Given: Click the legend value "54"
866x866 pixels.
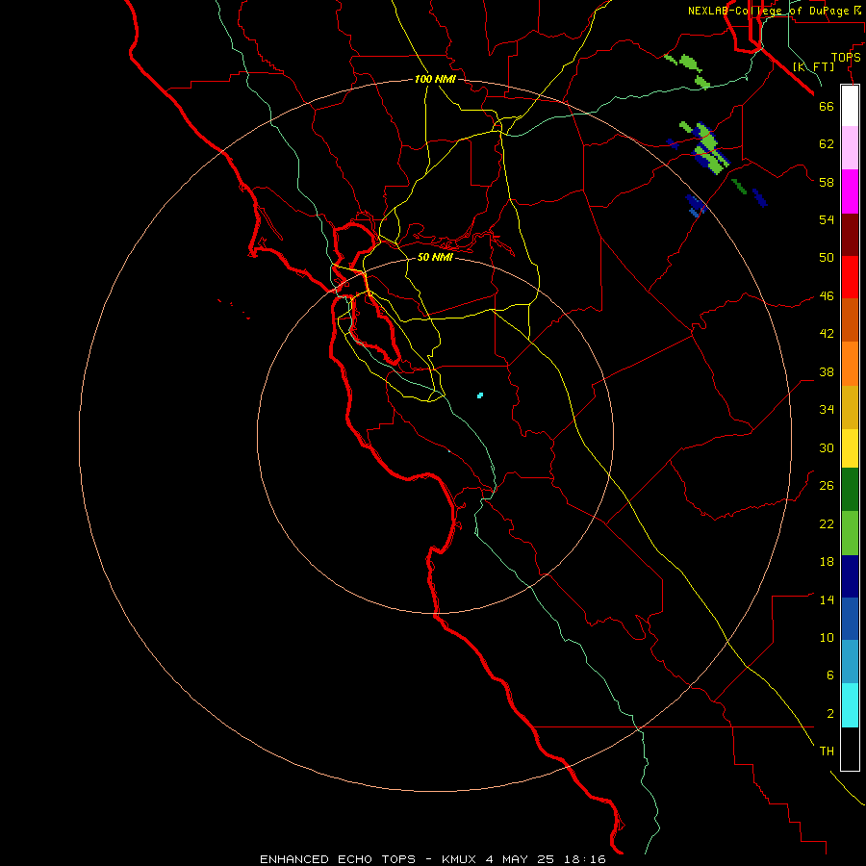Looking at the screenshot, I should [x=827, y=219].
